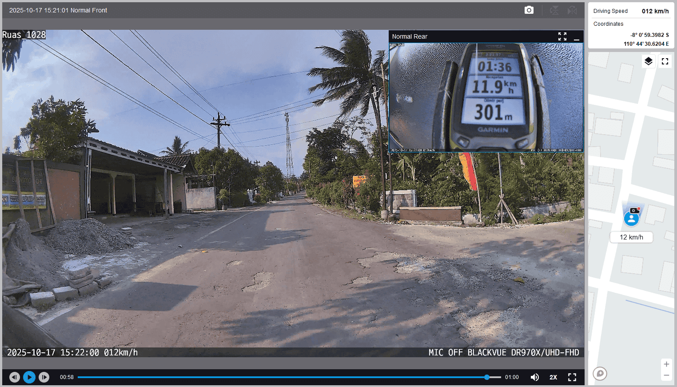Play the video
677x387 pixels.
click(29, 377)
